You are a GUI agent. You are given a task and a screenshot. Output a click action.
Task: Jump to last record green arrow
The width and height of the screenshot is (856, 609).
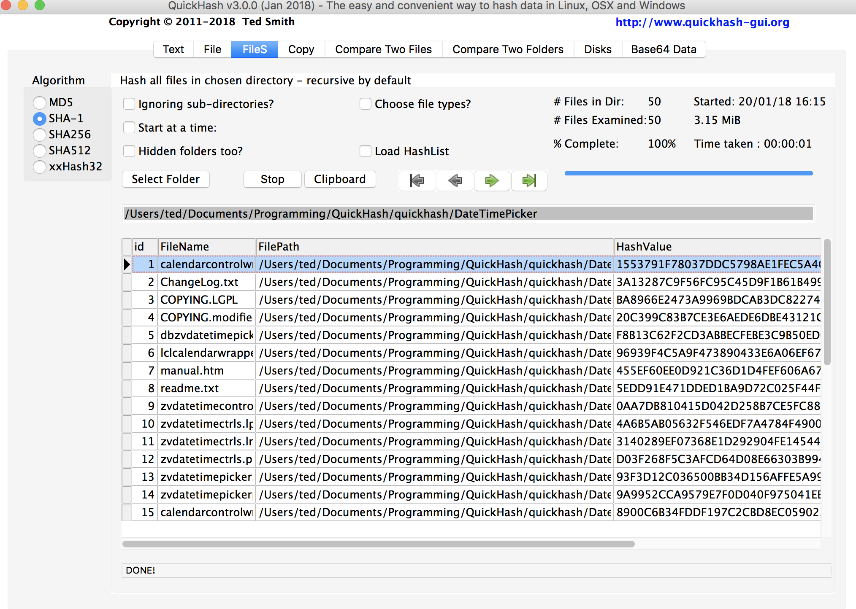pyautogui.click(x=529, y=181)
